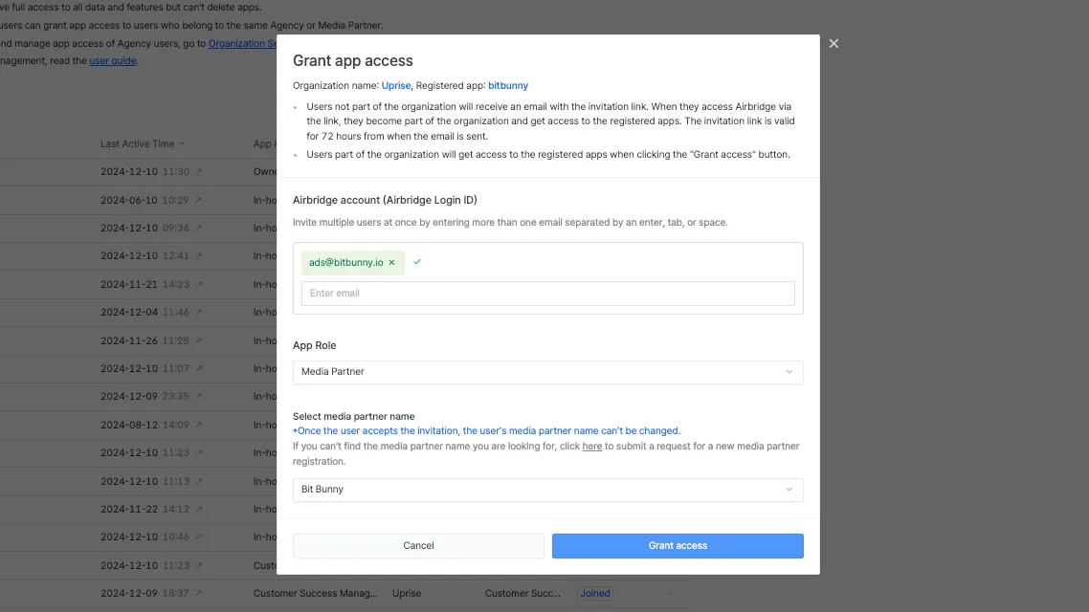
Task: Open arrow icon next to 2024-06-10 10:29
Action: click(x=199, y=201)
